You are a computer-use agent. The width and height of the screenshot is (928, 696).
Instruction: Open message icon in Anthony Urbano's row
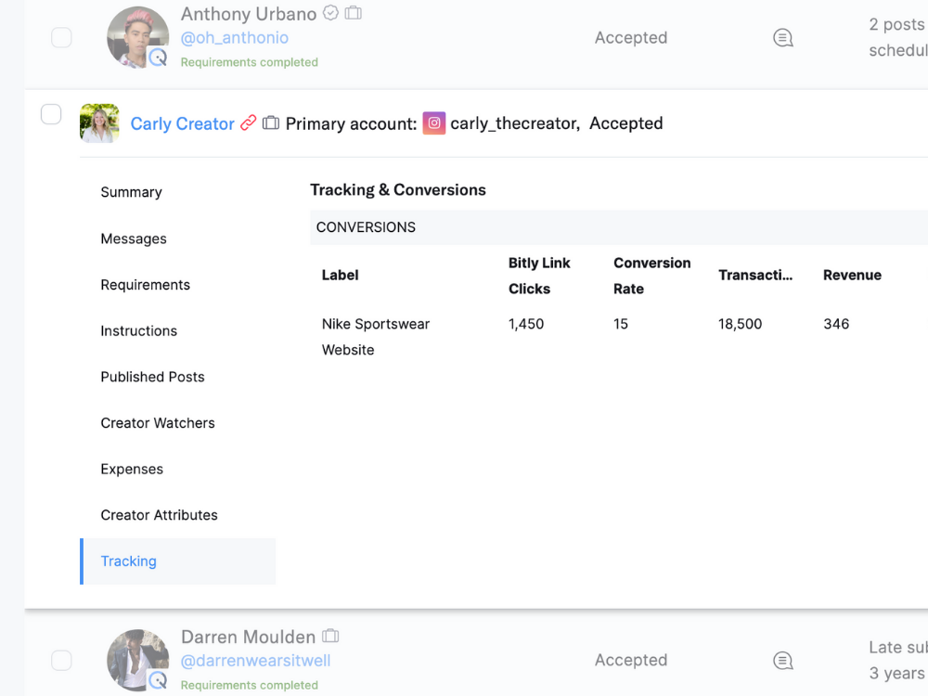tap(783, 38)
